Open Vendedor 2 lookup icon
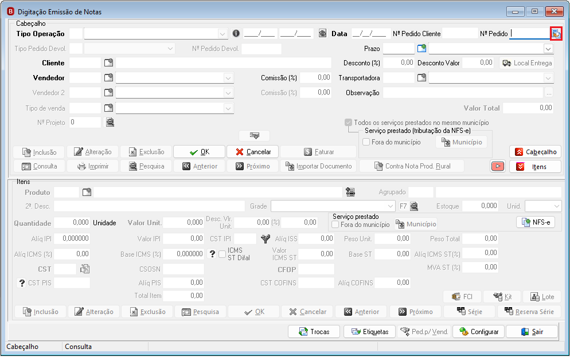 [109, 93]
